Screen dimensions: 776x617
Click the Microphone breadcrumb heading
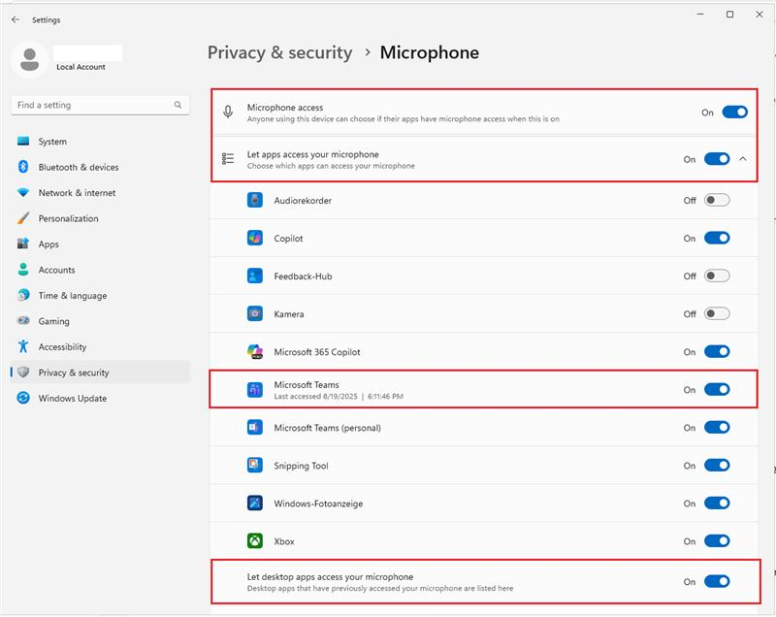pyautogui.click(x=430, y=53)
